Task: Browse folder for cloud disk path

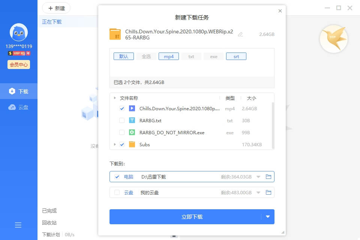Action: click(x=268, y=192)
